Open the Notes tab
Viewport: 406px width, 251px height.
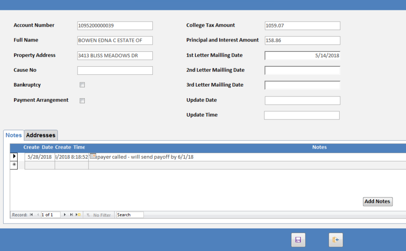[x=14, y=135]
